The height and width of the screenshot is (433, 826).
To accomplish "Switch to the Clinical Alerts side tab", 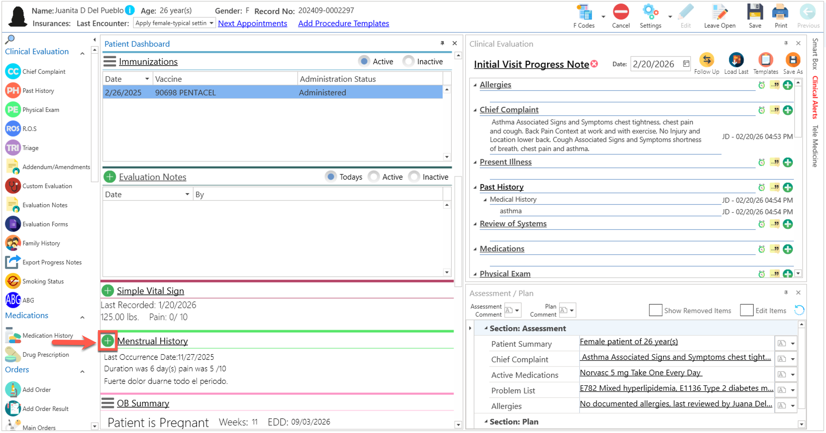I will (x=815, y=98).
